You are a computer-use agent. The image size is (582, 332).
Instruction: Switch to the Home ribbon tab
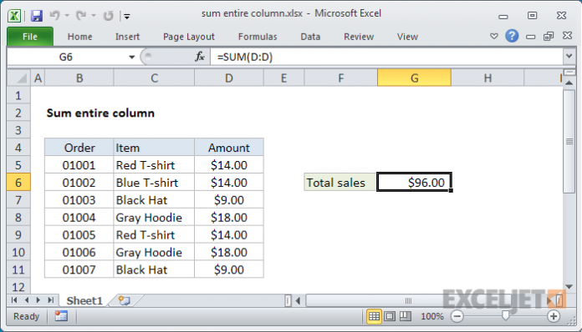tap(79, 37)
